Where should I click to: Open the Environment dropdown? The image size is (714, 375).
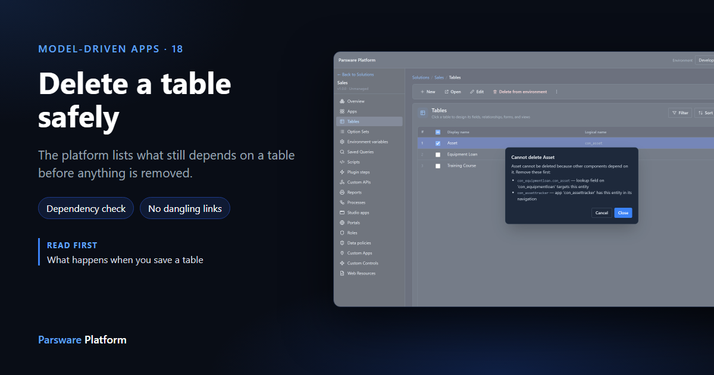[706, 60]
